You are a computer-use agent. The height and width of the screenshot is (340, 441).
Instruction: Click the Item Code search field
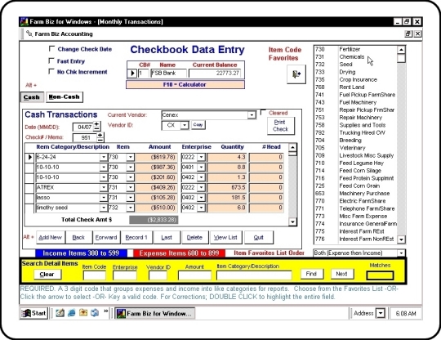(95, 275)
